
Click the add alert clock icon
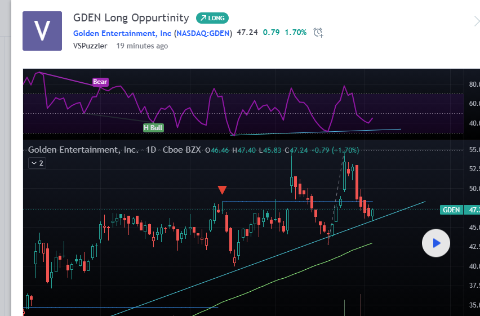click(318, 33)
